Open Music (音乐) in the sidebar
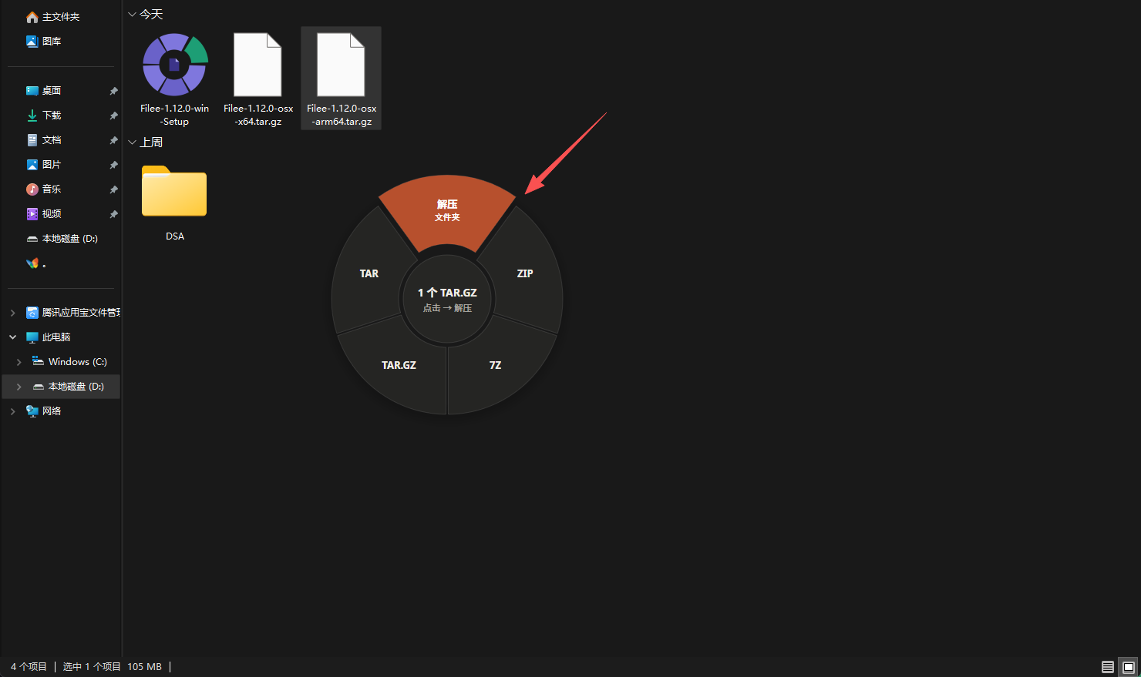1141x677 pixels. (52, 189)
